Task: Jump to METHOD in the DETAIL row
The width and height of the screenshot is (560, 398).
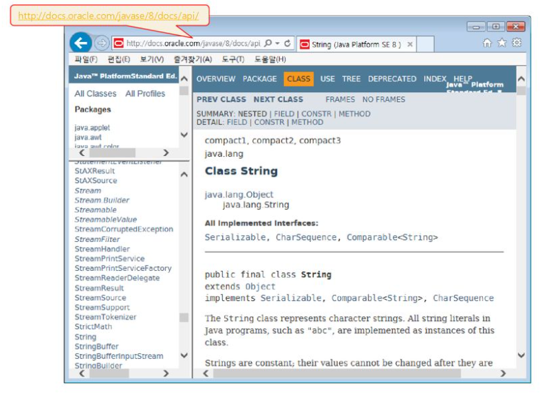Action: [307, 122]
